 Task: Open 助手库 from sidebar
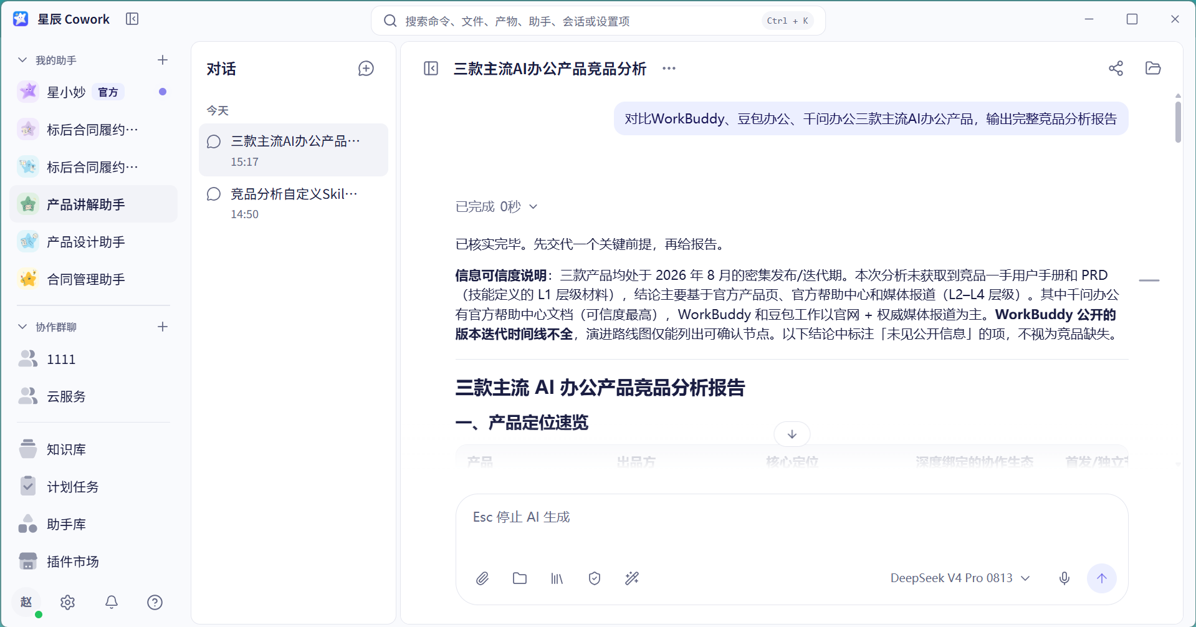click(93, 524)
